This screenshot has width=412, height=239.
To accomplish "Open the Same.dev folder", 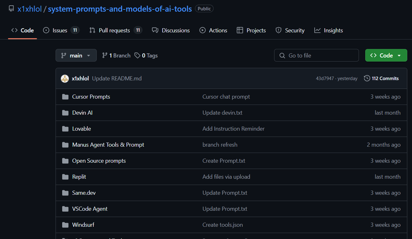I will coord(84,193).
